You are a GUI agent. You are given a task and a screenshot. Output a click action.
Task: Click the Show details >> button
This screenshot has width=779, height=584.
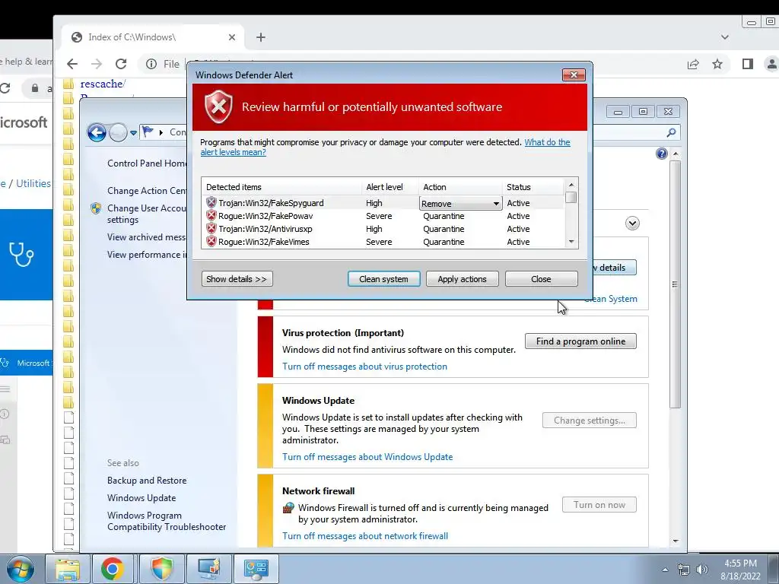237,279
